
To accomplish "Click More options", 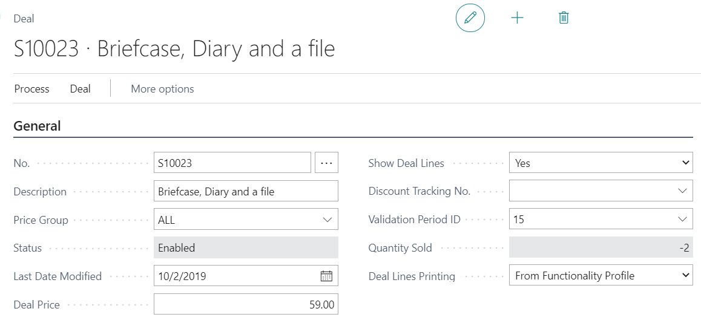I will [x=162, y=89].
